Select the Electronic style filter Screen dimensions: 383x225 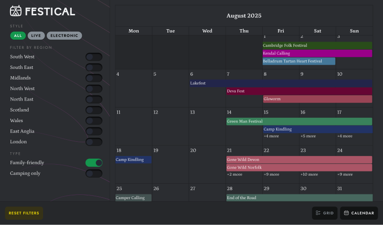[x=64, y=36]
